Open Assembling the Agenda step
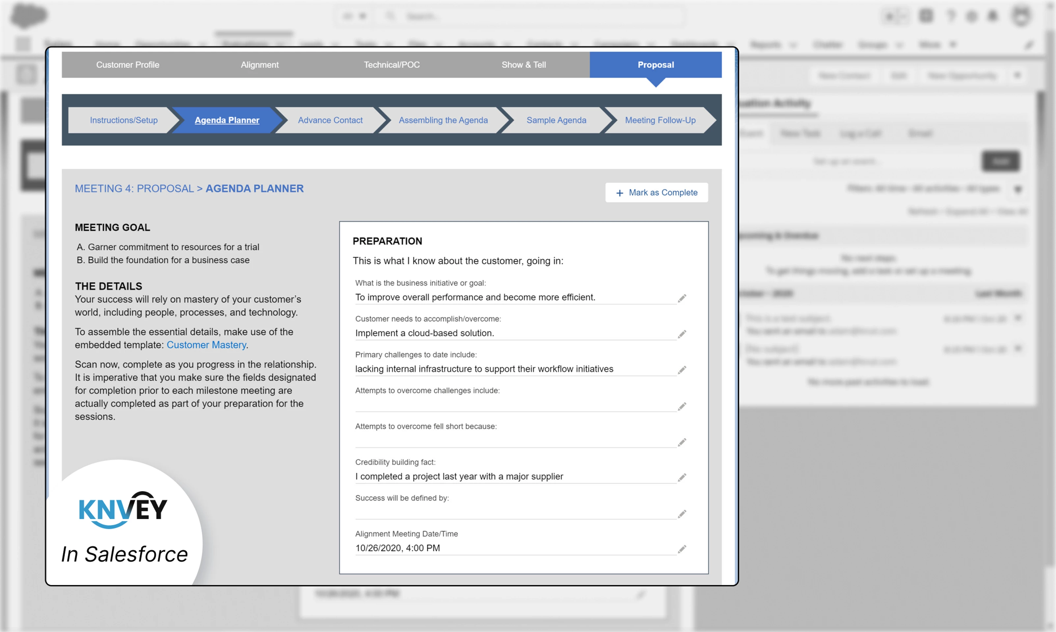The width and height of the screenshot is (1056, 632). [443, 120]
